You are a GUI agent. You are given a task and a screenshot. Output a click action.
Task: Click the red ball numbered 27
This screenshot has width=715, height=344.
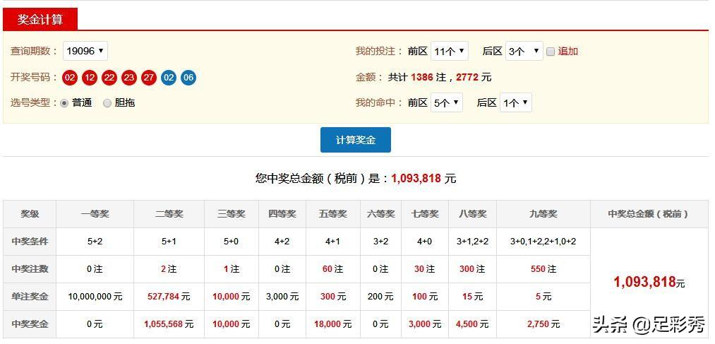(149, 78)
